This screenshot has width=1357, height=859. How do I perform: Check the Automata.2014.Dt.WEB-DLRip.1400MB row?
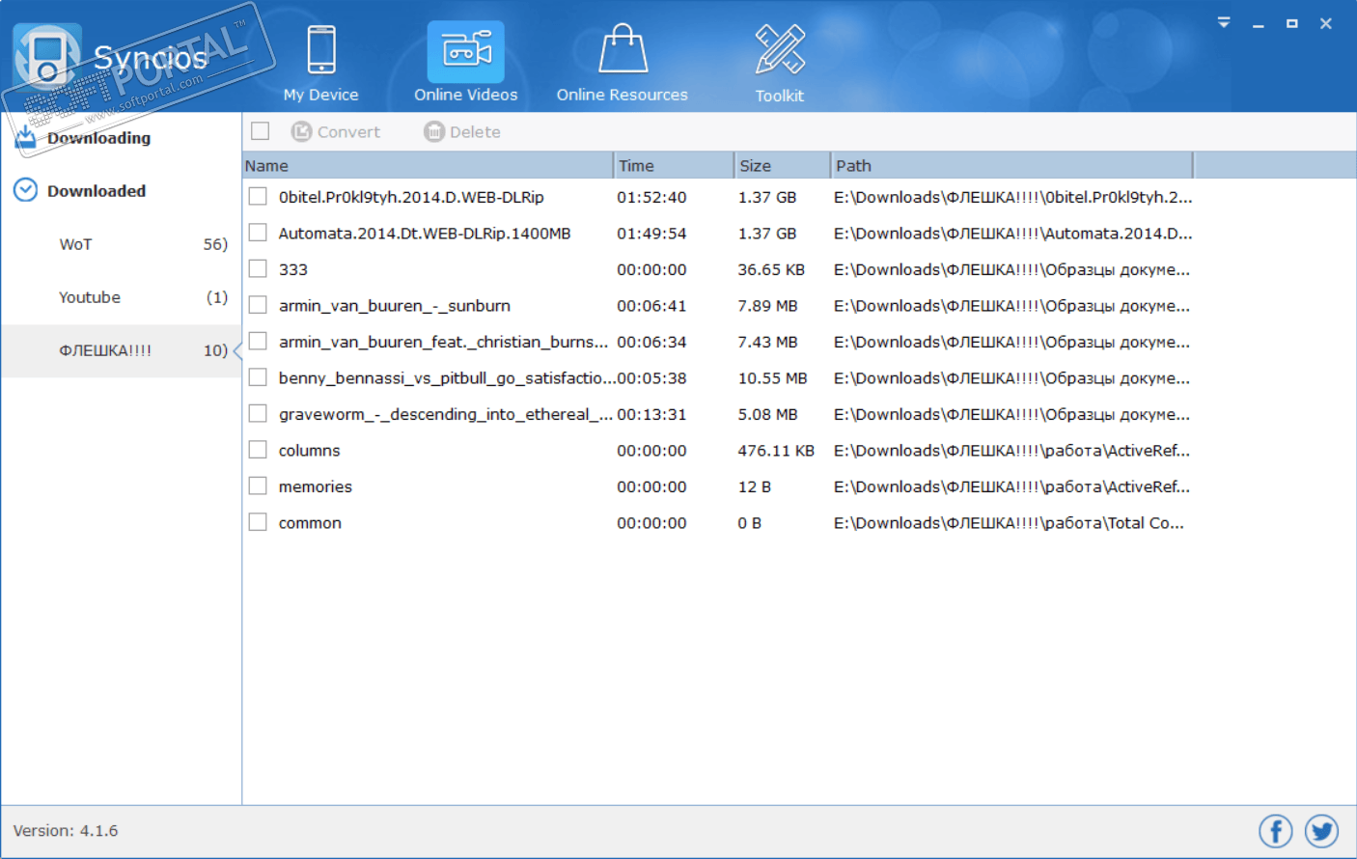point(258,233)
